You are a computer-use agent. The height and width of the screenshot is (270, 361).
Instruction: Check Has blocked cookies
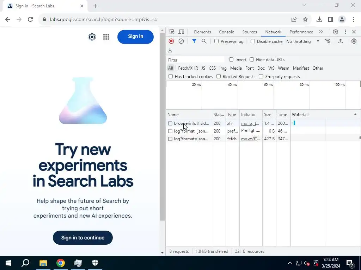click(x=171, y=76)
